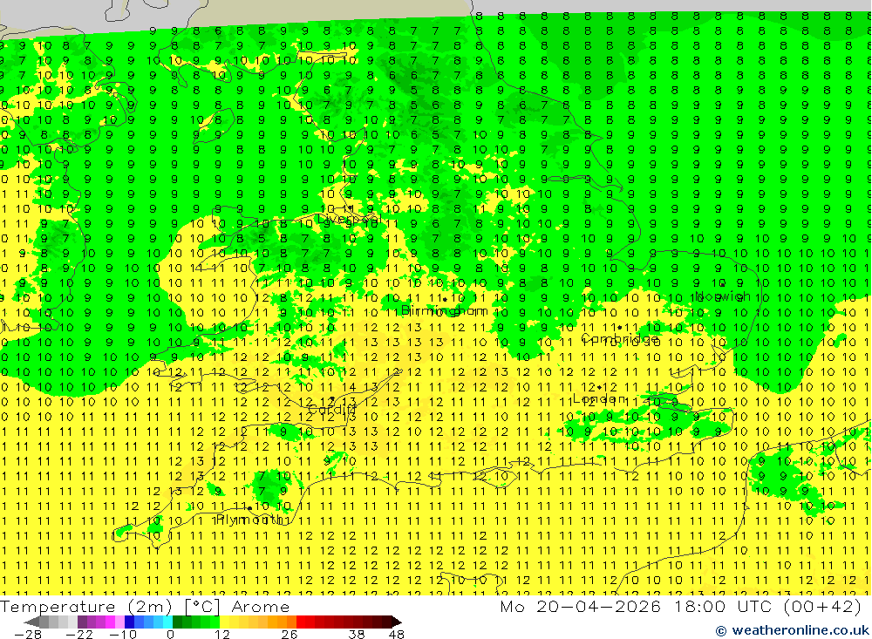Click the gray left arrow of the color scale
This screenshot has height=639, width=872.
[31, 622]
